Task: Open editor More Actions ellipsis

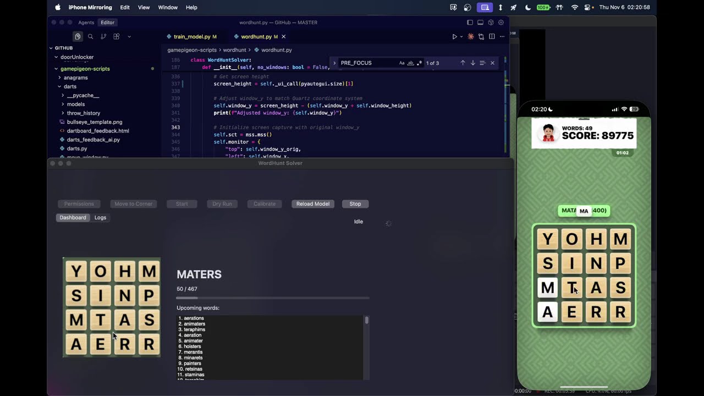Action: click(502, 36)
